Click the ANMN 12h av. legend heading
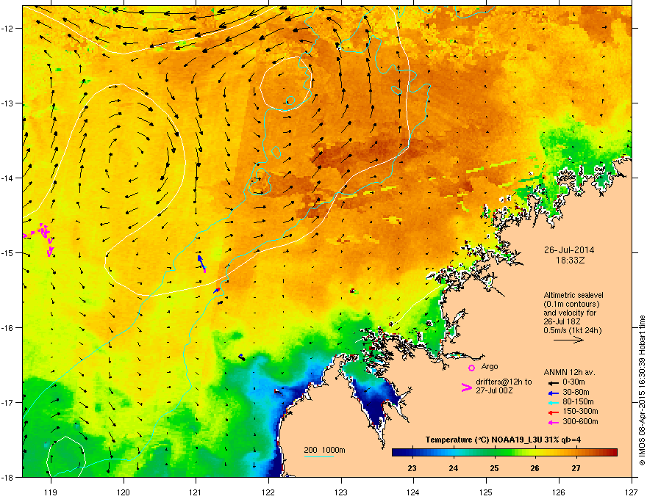Screen dimensions: 647x499 (x=569, y=372)
